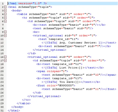This screenshot has height=112, width=118.
Task: Collapse virtual_optional fold on line 16
Action: coord(5,57)
